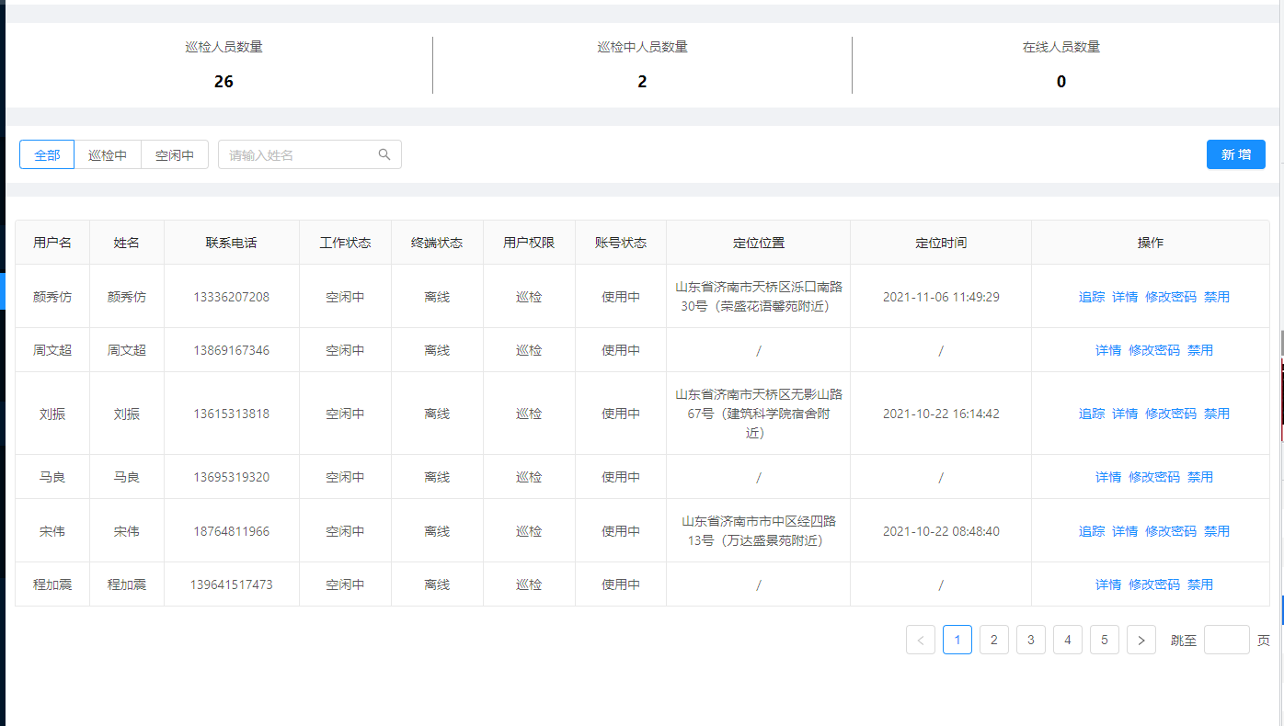Select 禁用 for 马良

(x=1200, y=477)
